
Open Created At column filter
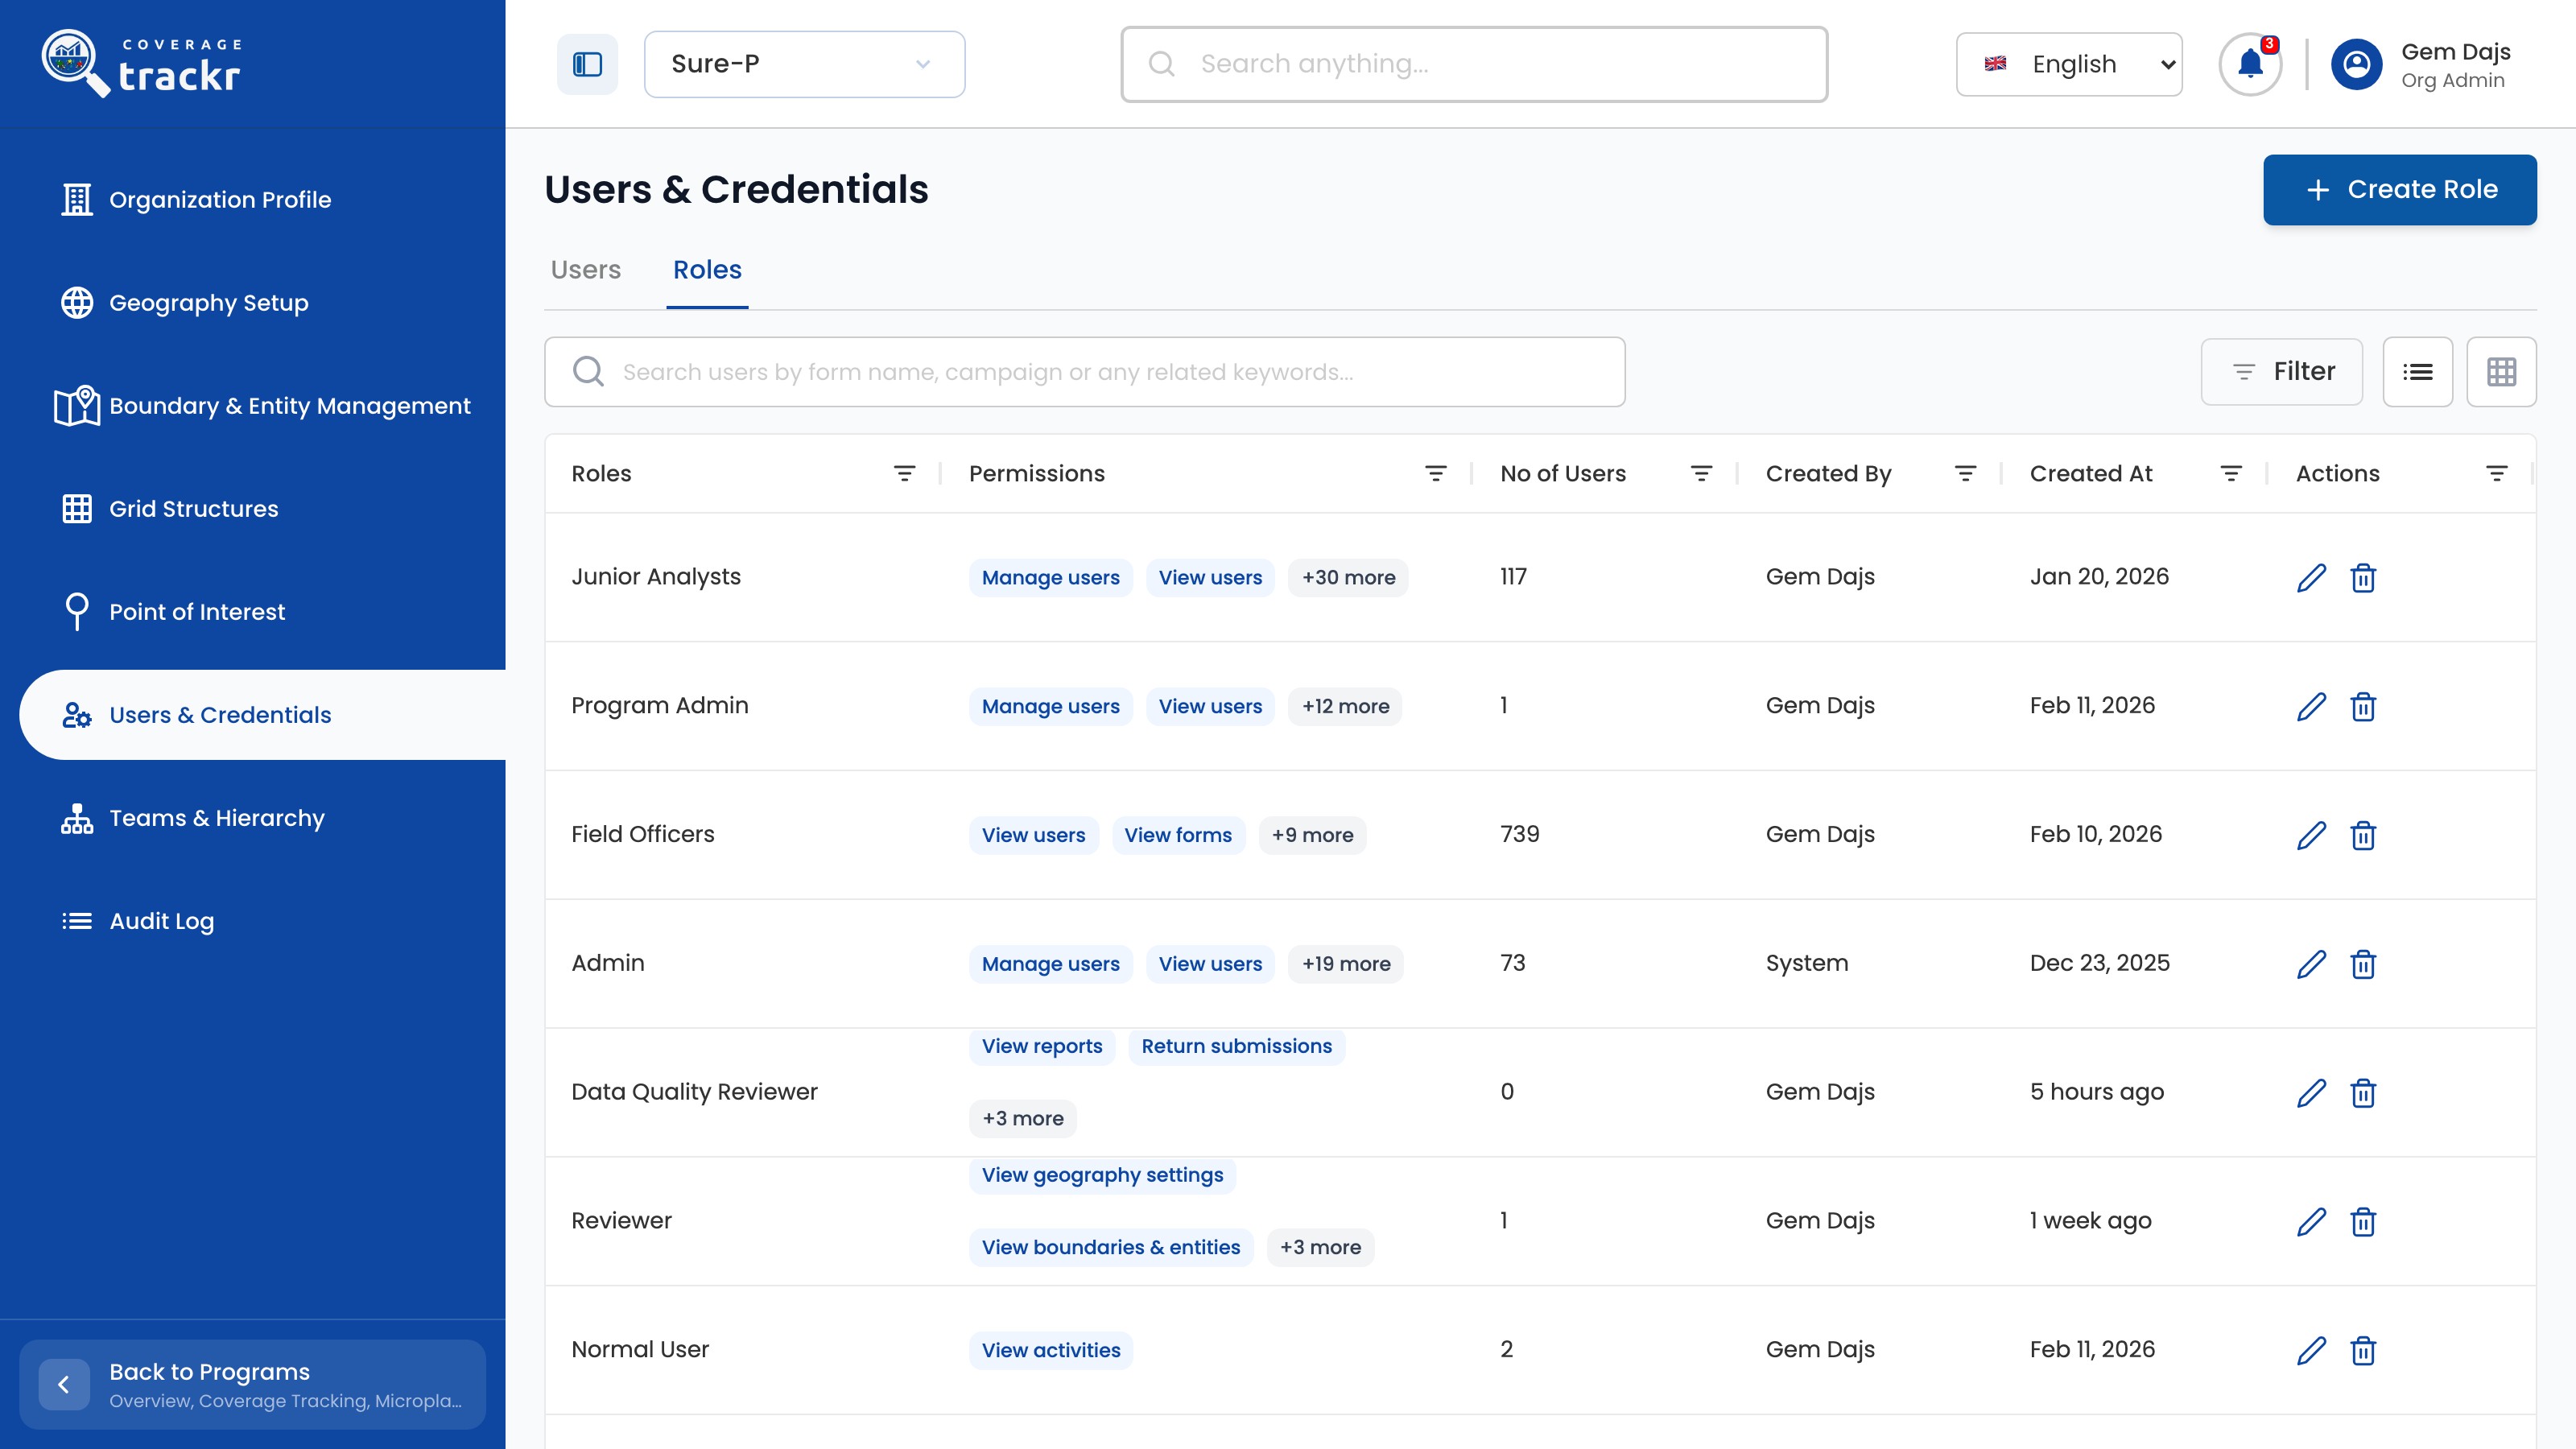(2231, 473)
